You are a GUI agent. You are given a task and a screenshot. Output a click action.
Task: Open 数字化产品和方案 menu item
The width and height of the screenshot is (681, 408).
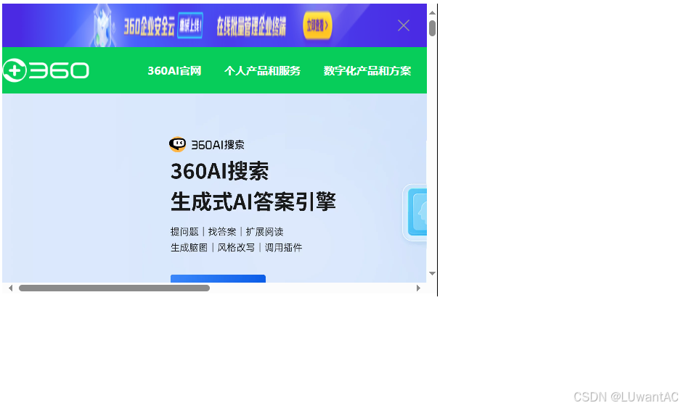click(367, 71)
